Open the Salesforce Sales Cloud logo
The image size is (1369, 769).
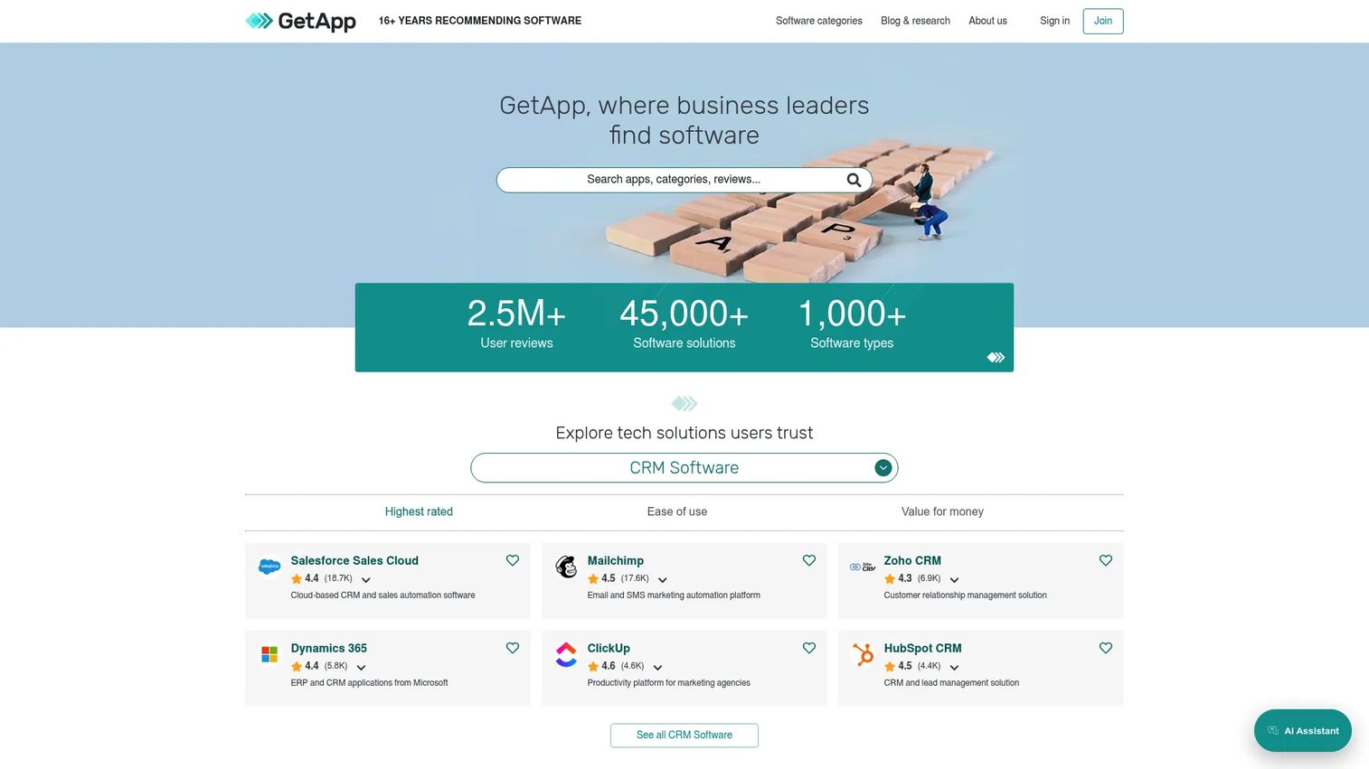(269, 567)
